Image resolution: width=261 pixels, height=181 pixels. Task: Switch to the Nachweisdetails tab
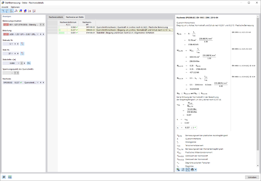pyautogui.click(x=56, y=17)
